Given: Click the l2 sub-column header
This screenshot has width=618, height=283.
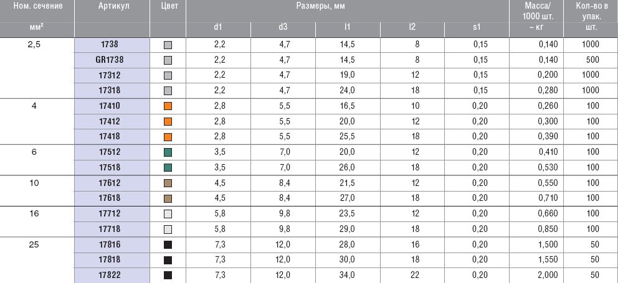Looking at the screenshot, I should [x=412, y=27].
